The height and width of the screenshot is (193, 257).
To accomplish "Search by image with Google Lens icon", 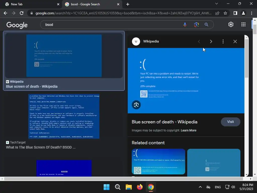I will 196,25.
